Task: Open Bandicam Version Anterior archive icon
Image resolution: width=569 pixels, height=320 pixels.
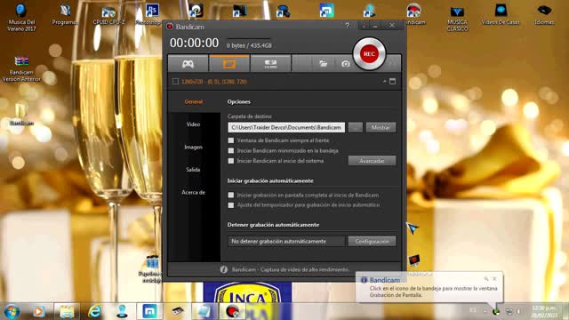Action: tap(21, 69)
